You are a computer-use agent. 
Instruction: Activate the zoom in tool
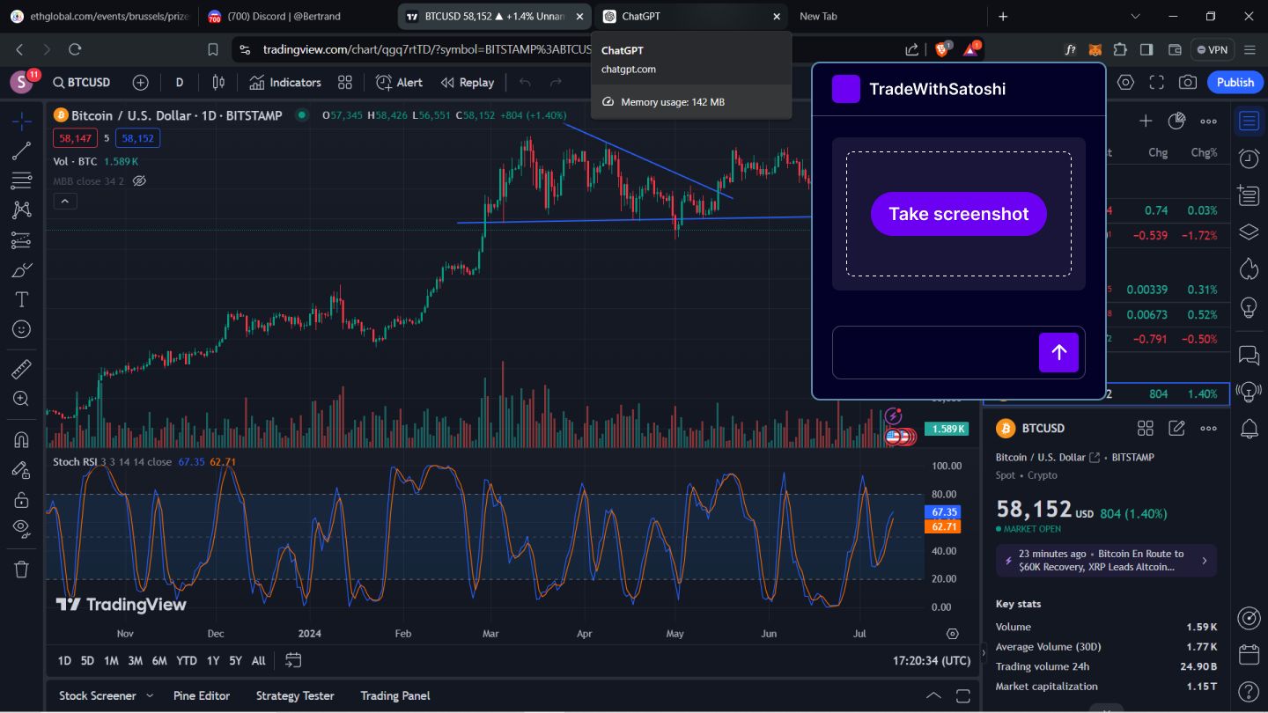point(22,399)
